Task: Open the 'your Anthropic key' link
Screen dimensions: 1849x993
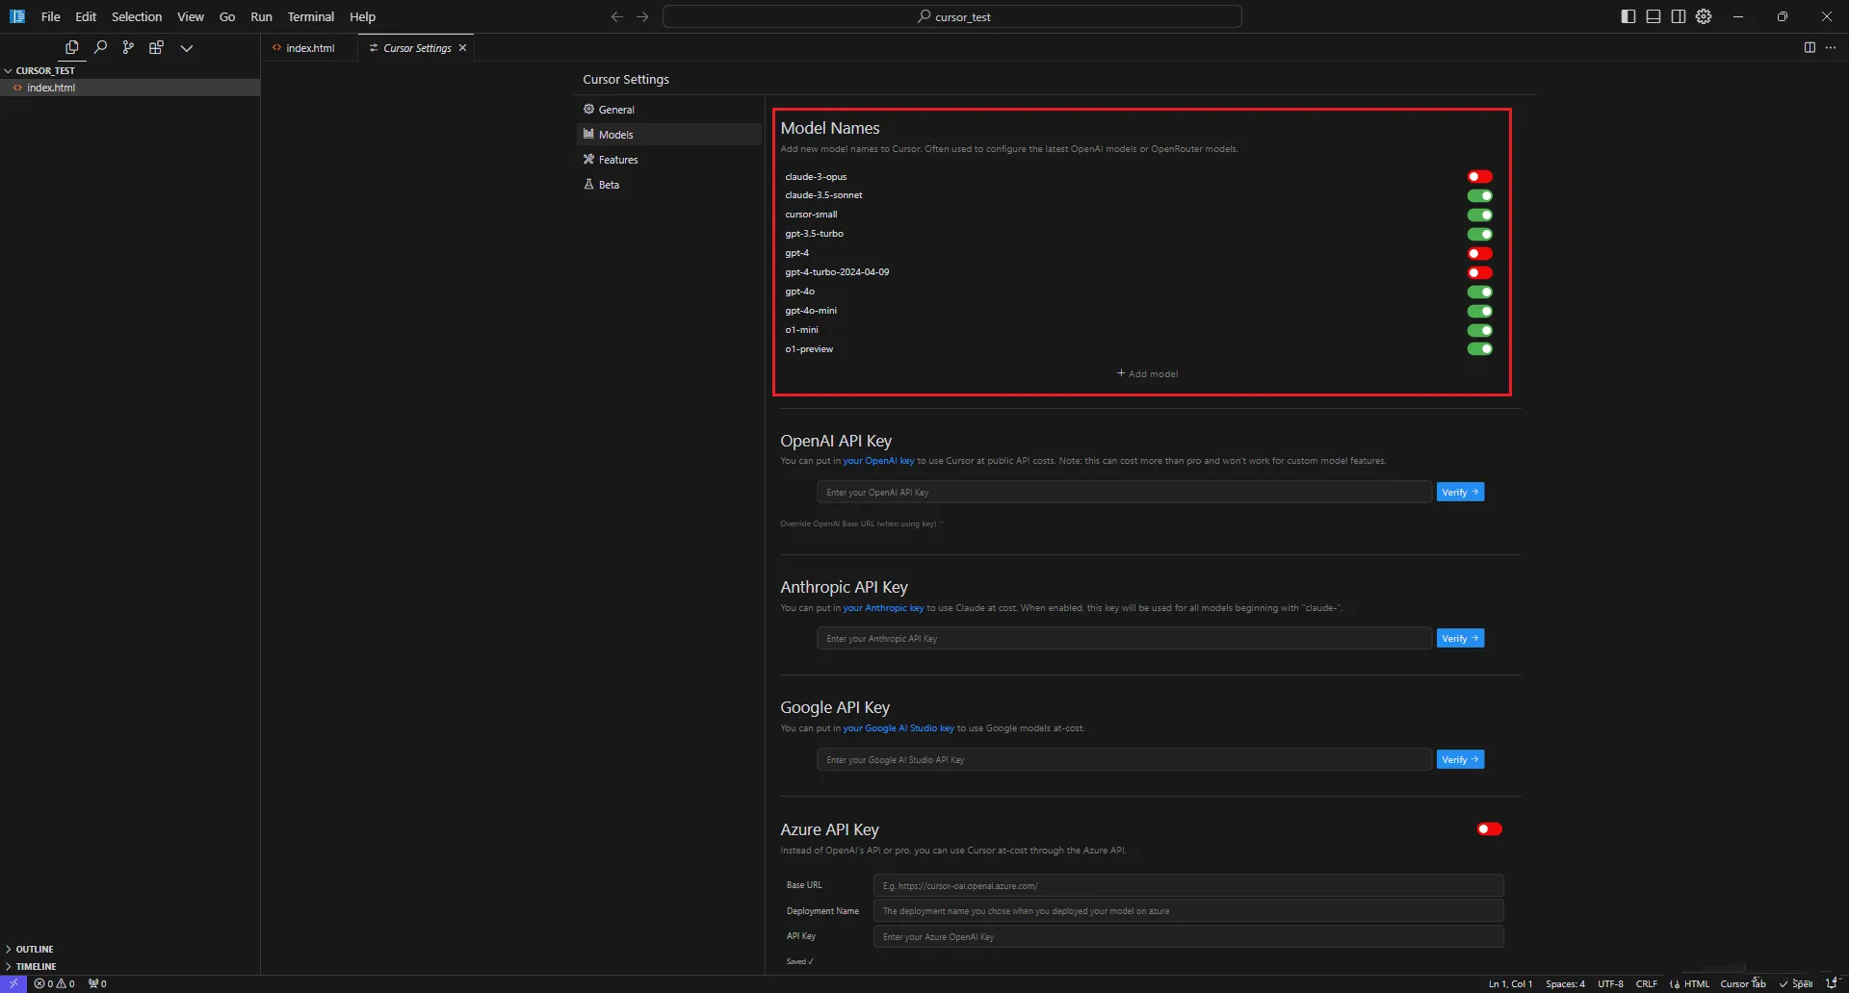Action: tap(883, 608)
